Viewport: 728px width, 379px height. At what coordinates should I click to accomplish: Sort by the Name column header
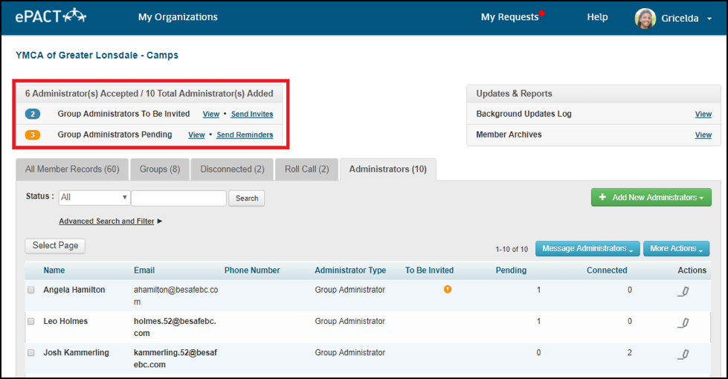(54, 271)
